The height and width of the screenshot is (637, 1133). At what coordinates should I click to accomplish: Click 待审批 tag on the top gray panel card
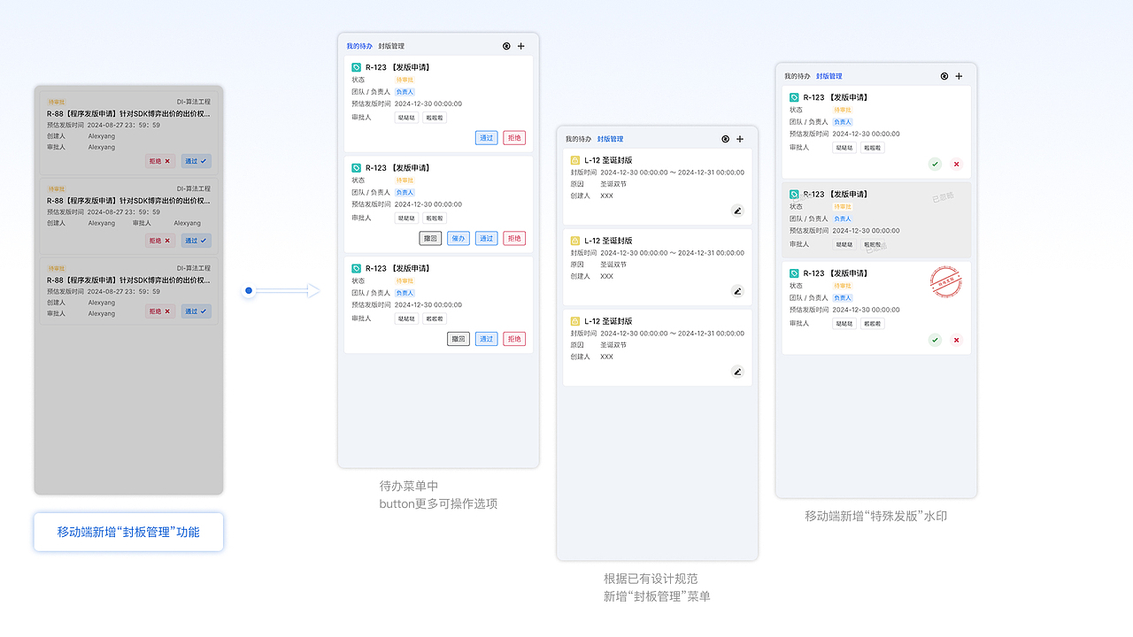coord(57,102)
